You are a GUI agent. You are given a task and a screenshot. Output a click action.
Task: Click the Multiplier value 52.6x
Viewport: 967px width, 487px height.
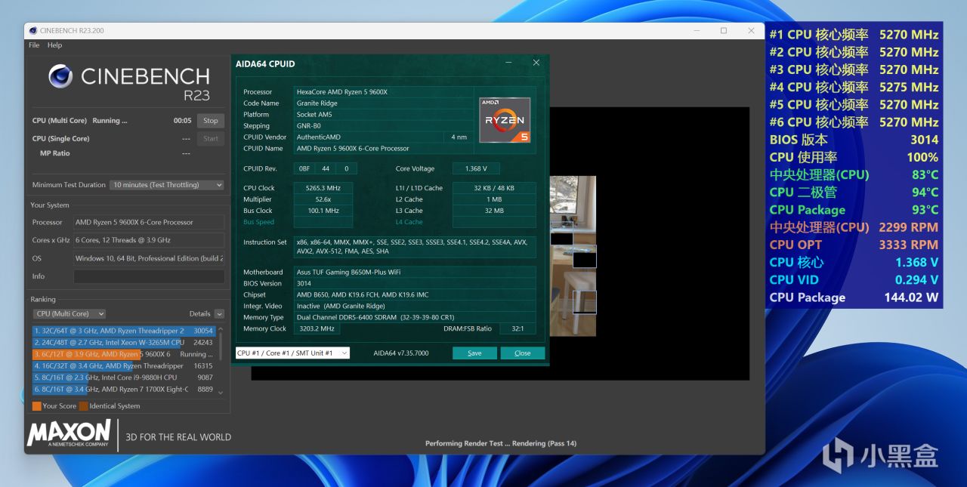323,199
